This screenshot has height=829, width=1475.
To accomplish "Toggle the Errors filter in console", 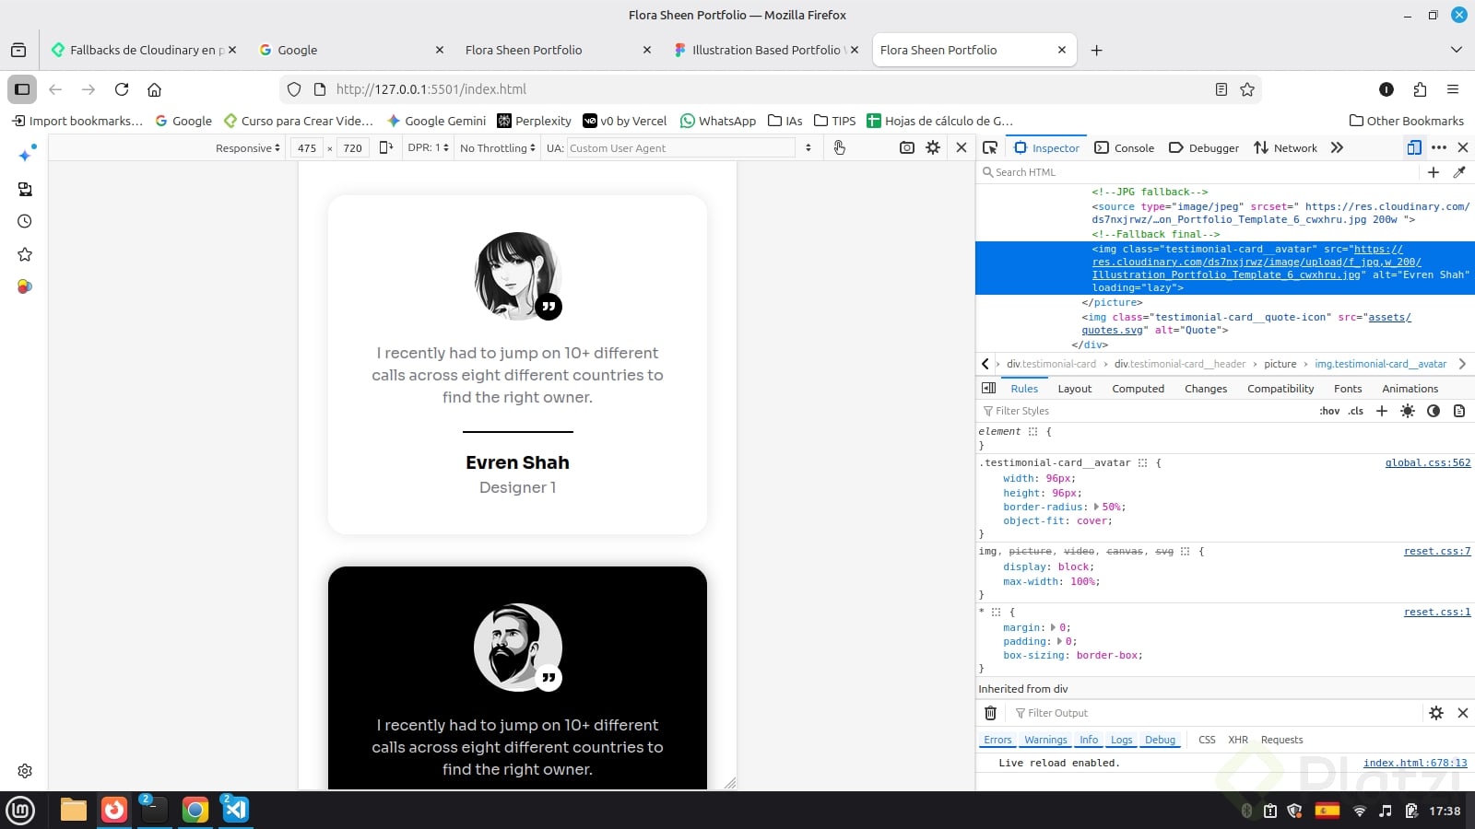I will [997, 740].
